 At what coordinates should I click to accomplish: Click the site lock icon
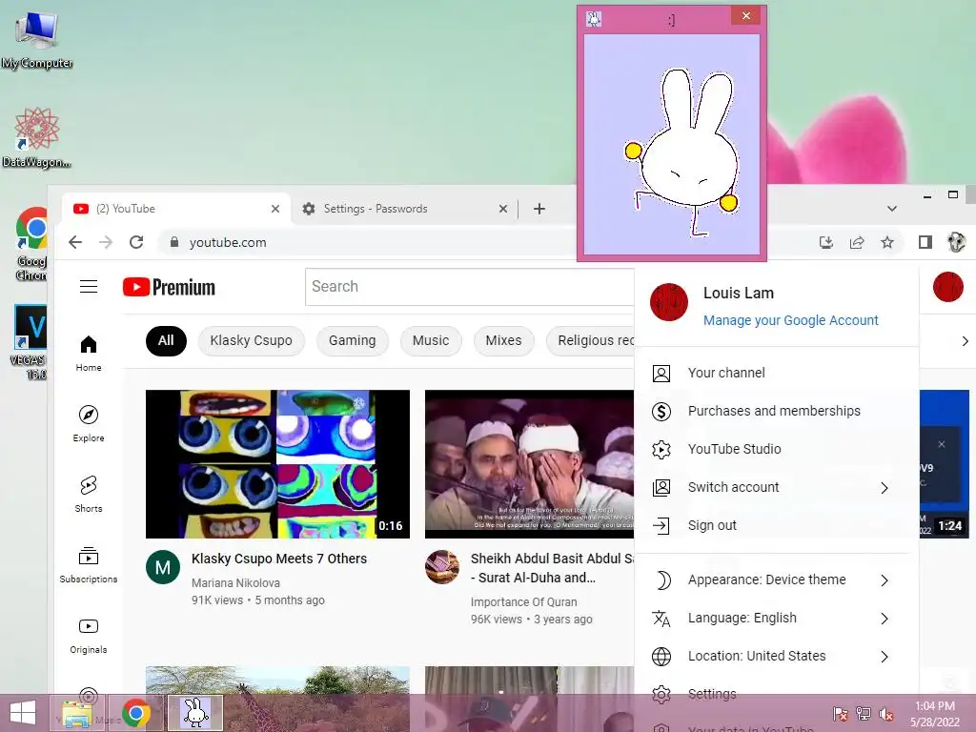(x=174, y=242)
